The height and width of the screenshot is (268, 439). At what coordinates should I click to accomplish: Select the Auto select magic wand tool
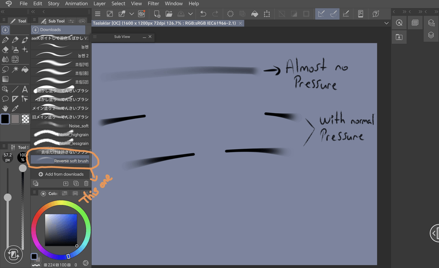pyautogui.click(x=15, y=69)
